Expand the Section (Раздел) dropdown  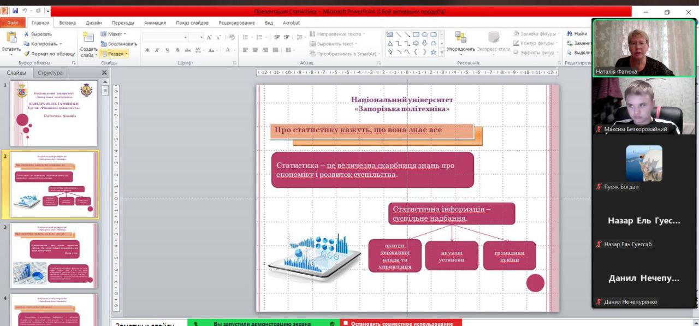115,54
